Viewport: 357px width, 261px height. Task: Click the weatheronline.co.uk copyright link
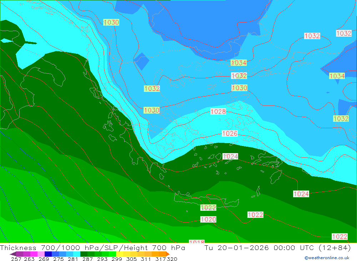pos(327,258)
